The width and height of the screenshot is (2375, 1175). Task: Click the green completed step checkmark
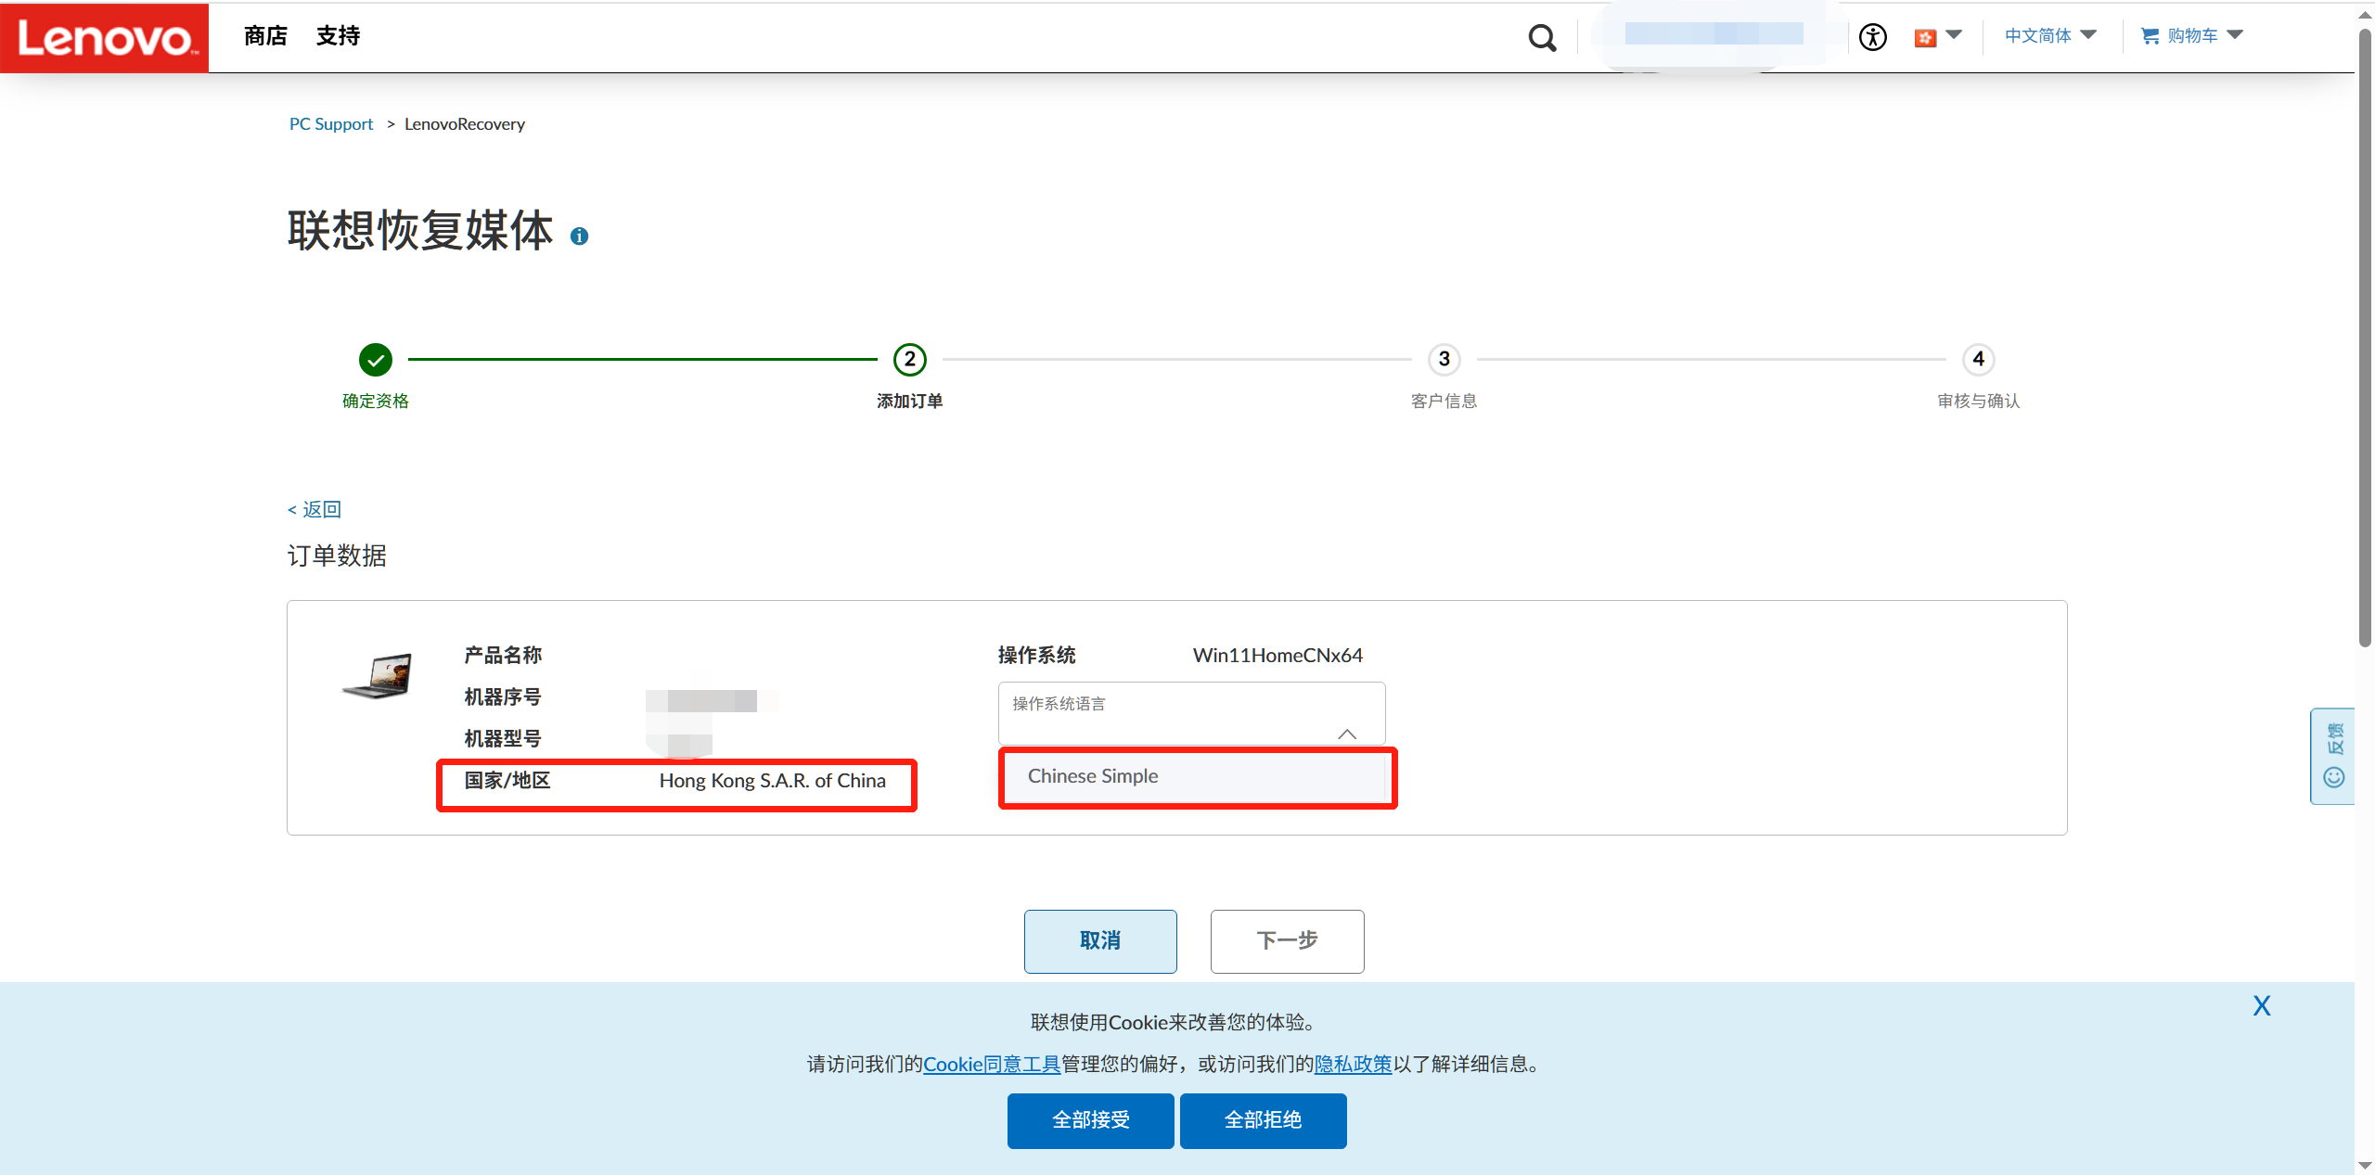376,360
